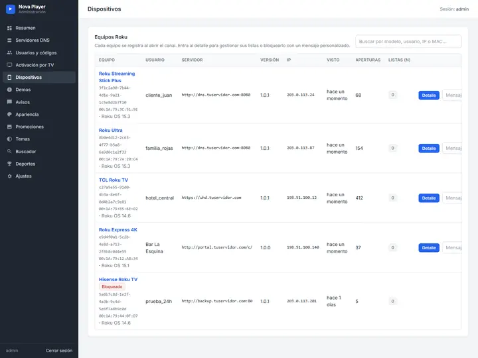Image resolution: width=478 pixels, height=358 pixels.
Task: Click the Deportes trophy icon
Action: 9,164
